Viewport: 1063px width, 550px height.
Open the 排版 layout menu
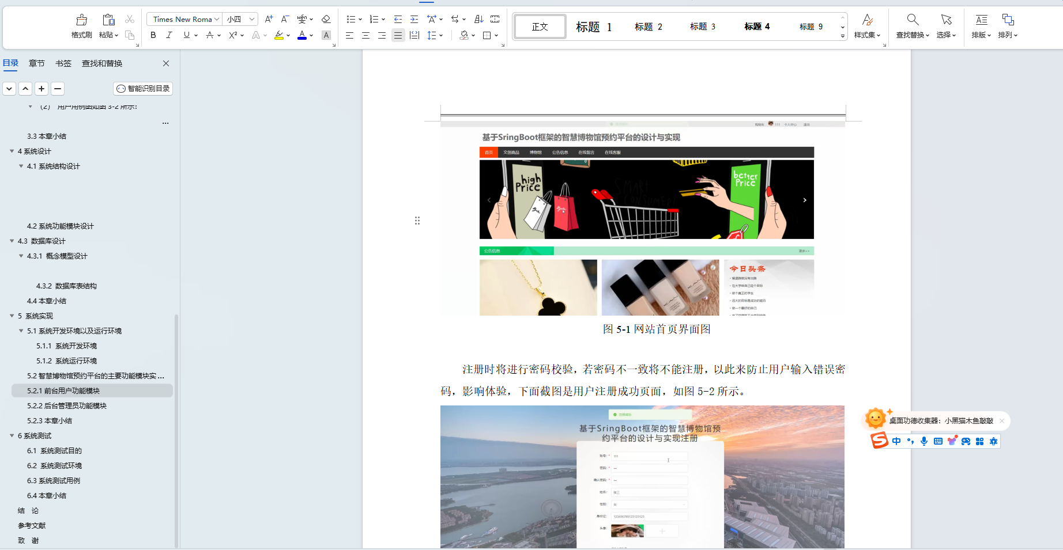tap(981, 26)
